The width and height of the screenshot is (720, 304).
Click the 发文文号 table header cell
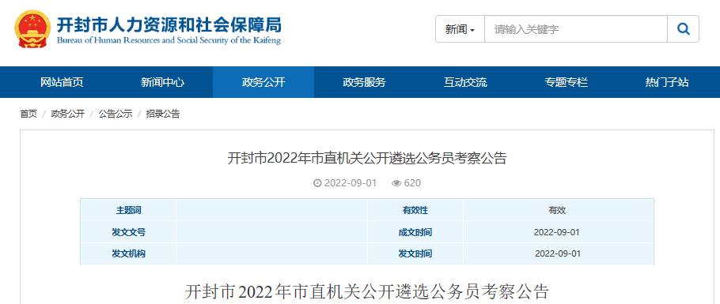[128, 232]
